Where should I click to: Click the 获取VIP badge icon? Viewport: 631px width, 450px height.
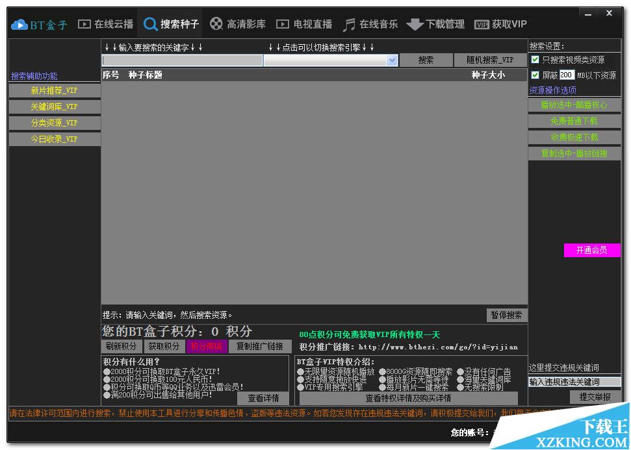click(x=482, y=25)
